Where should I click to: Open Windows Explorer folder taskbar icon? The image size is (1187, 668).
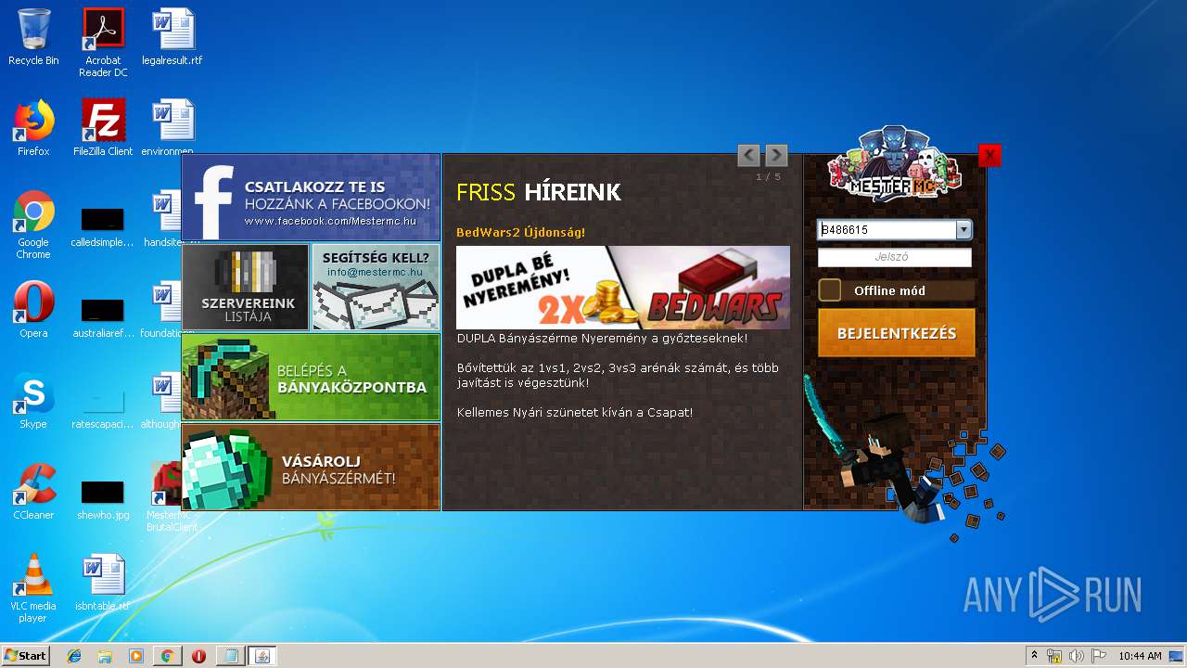point(105,656)
